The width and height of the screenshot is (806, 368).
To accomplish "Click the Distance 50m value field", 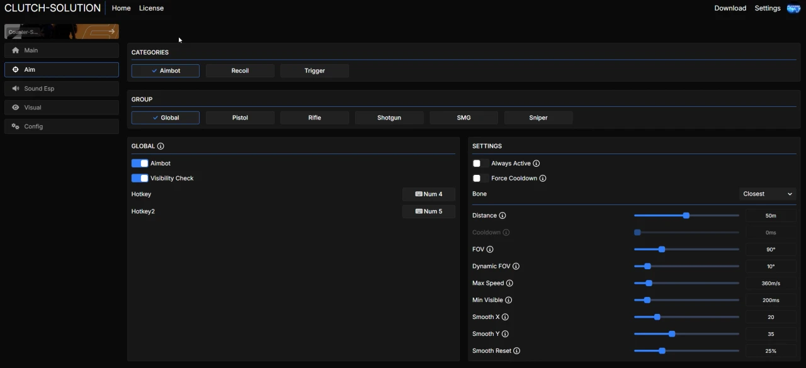I will pyautogui.click(x=771, y=216).
